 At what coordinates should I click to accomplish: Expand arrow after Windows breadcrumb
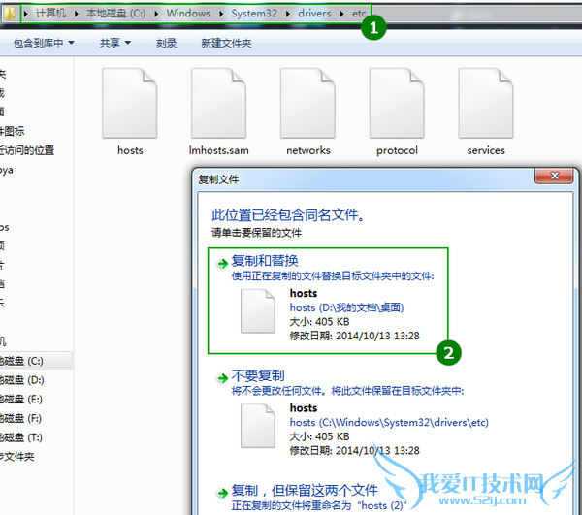click(x=221, y=14)
